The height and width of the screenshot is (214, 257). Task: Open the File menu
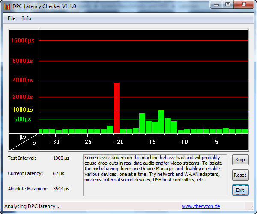coord(12,18)
